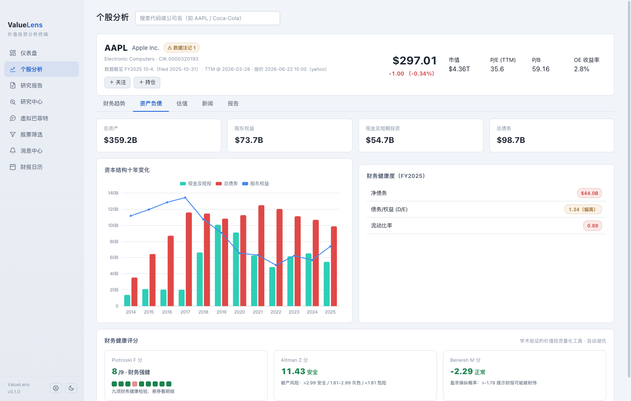This screenshot has width=631, height=401.
Task: Focus the stock search input field
Action: (208, 18)
